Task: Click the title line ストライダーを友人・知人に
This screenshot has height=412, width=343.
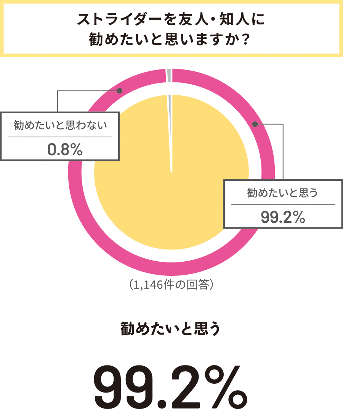Action: (171, 19)
